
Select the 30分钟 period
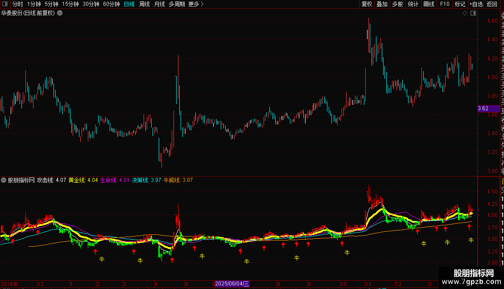91,4
